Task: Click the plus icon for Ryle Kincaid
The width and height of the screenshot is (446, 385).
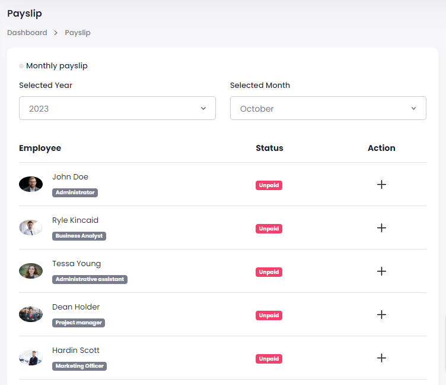Action: tap(381, 228)
